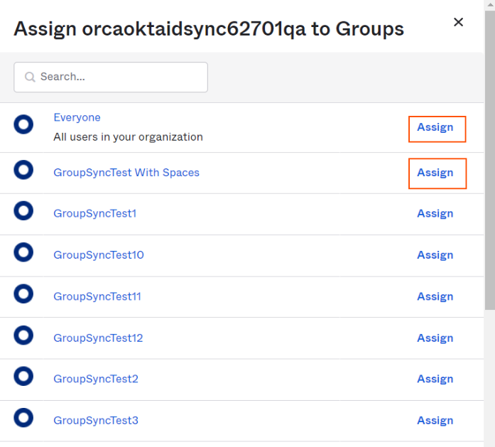The height and width of the screenshot is (447, 495).
Task: Click the GroupSyncTest10 group circle icon
Action: coord(23,252)
